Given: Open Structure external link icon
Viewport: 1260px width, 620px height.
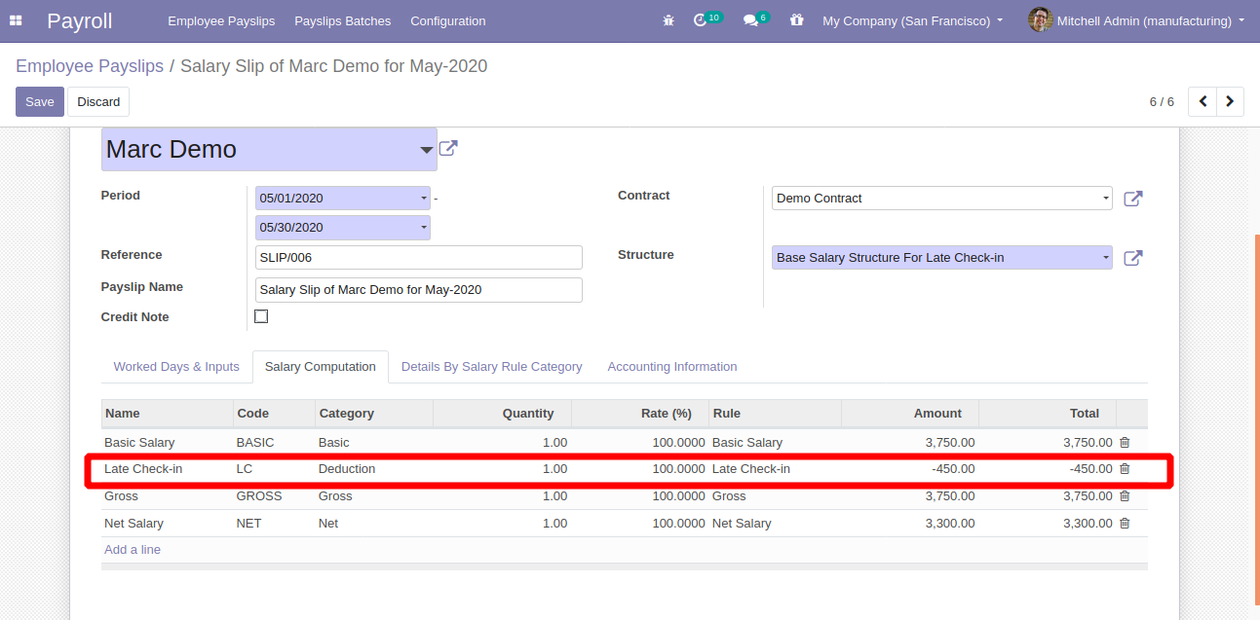Looking at the screenshot, I should tap(1132, 258).
